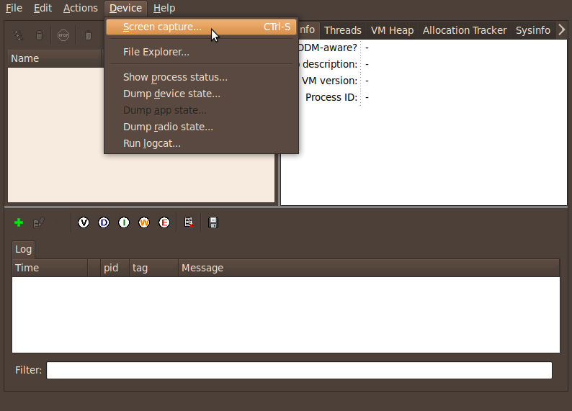The image size is (572, 411).
Task: Click the Name column header
Action: (54, 58)
